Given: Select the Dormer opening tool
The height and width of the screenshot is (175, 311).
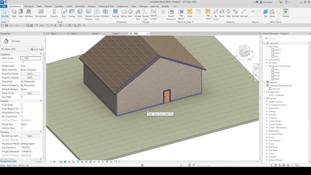Looking at the screenshot, I should 244,13.
